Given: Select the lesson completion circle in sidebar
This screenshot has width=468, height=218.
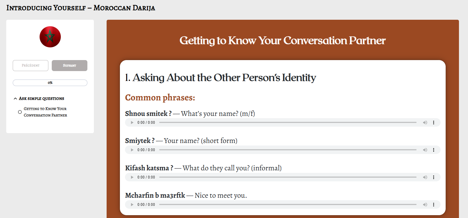Looking at the screenshot, I should (20, 112).
